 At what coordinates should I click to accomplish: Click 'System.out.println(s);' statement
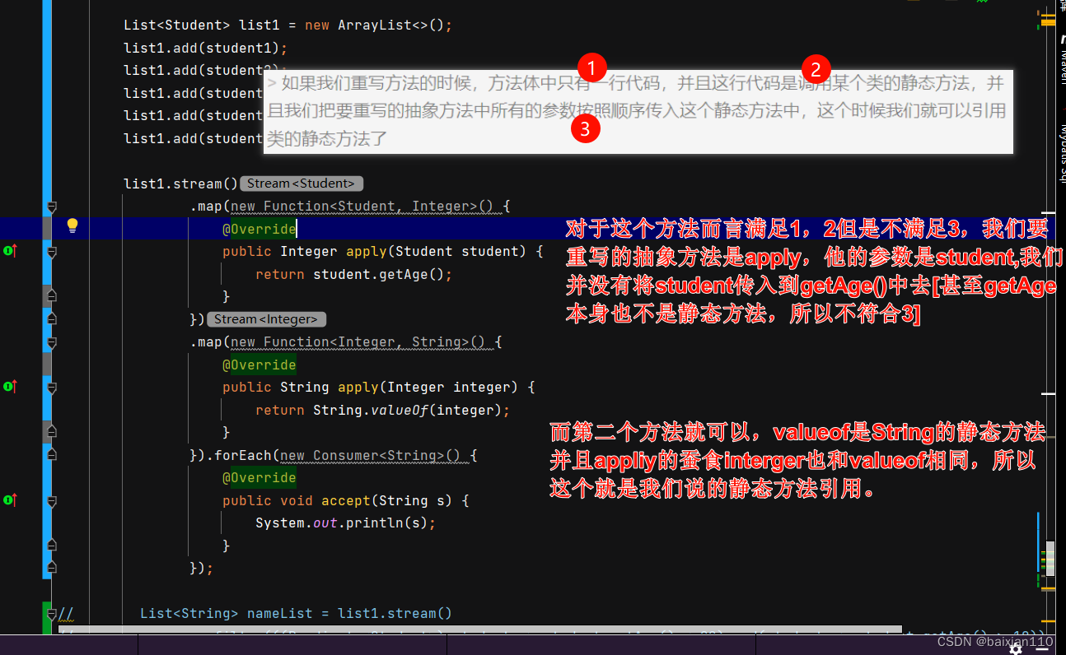pyautogui.click(x=346, y=523)
